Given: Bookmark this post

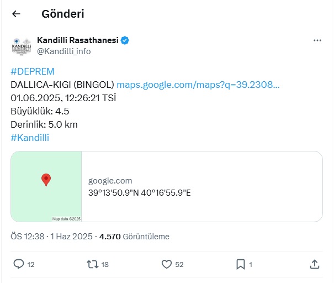Looking at the screenshot, I should click(x=241, y=264).
